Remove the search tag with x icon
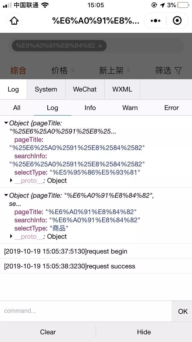192x342 pixels. (x=100, y=46)
